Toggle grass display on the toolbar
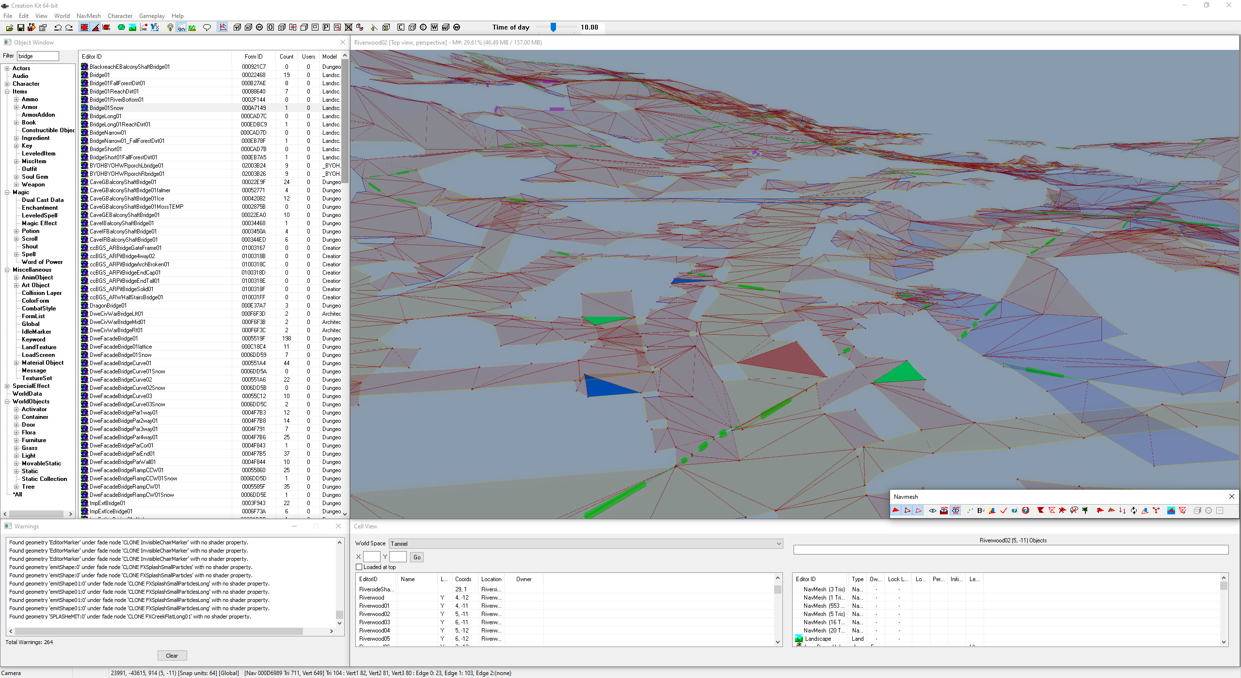The width and height of the screenshot is (1241, 678). click(192, 28)
